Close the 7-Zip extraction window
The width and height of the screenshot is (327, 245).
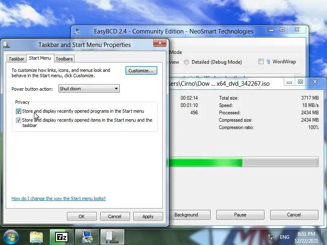tap(315, 82)
